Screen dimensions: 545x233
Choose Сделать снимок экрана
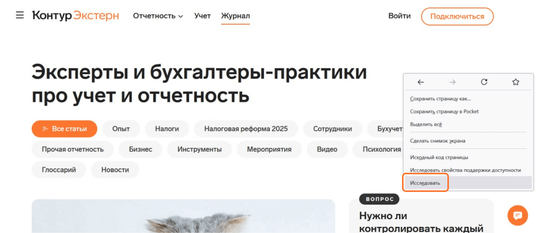click(x=469, y=141)
